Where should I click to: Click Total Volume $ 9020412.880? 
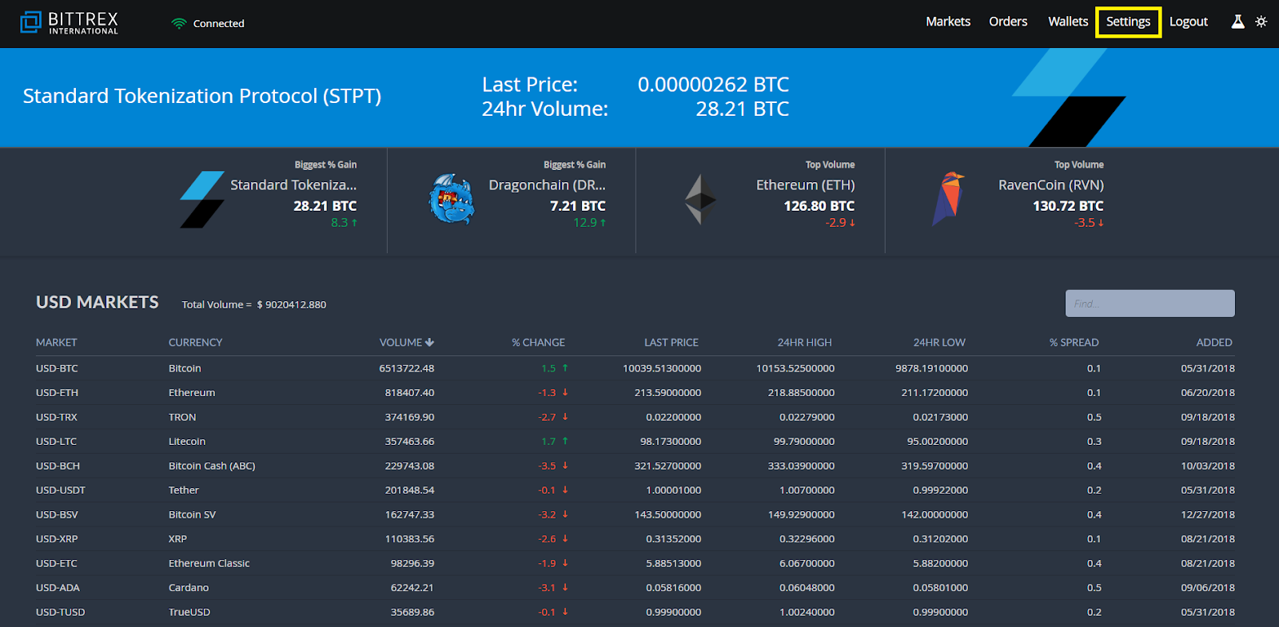tap(254, 304)
